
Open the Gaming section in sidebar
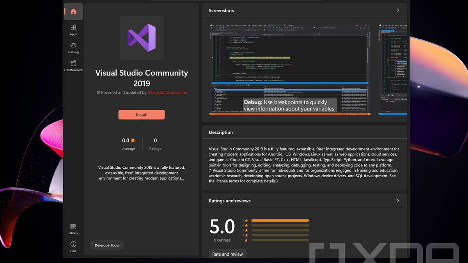[x=73, y=48]
